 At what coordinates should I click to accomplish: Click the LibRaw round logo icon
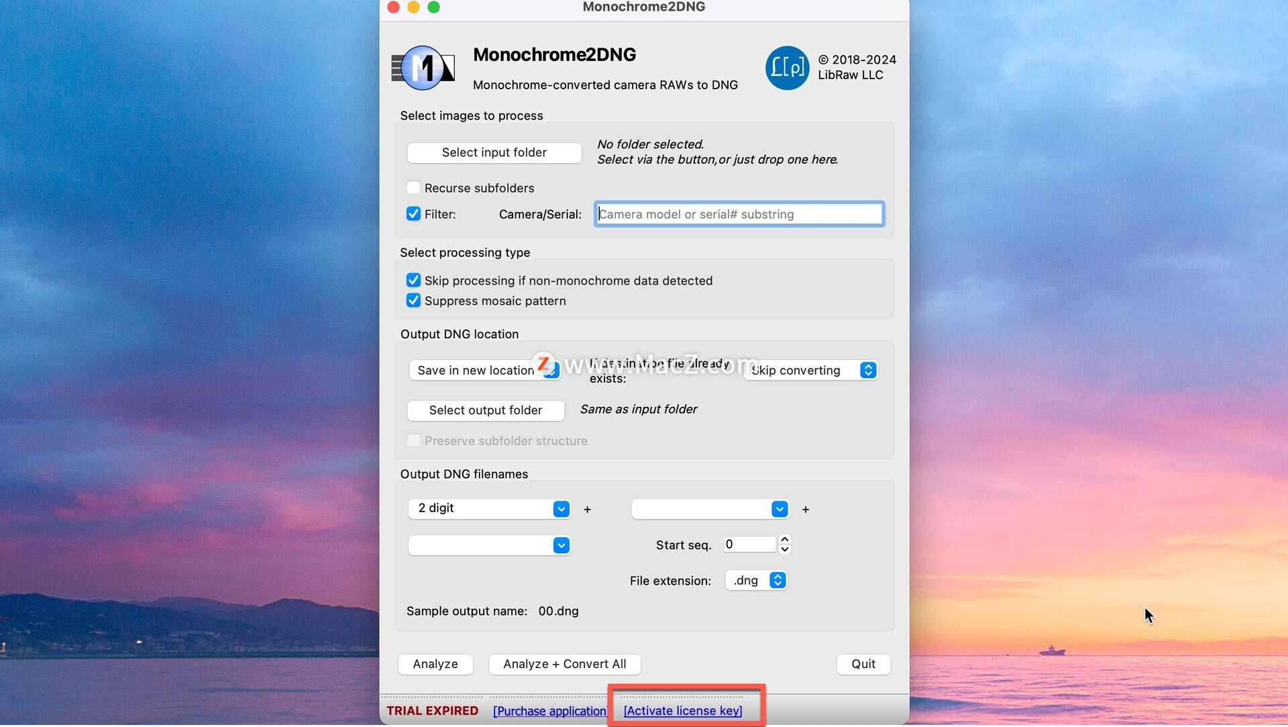click(x=788, y=68)
